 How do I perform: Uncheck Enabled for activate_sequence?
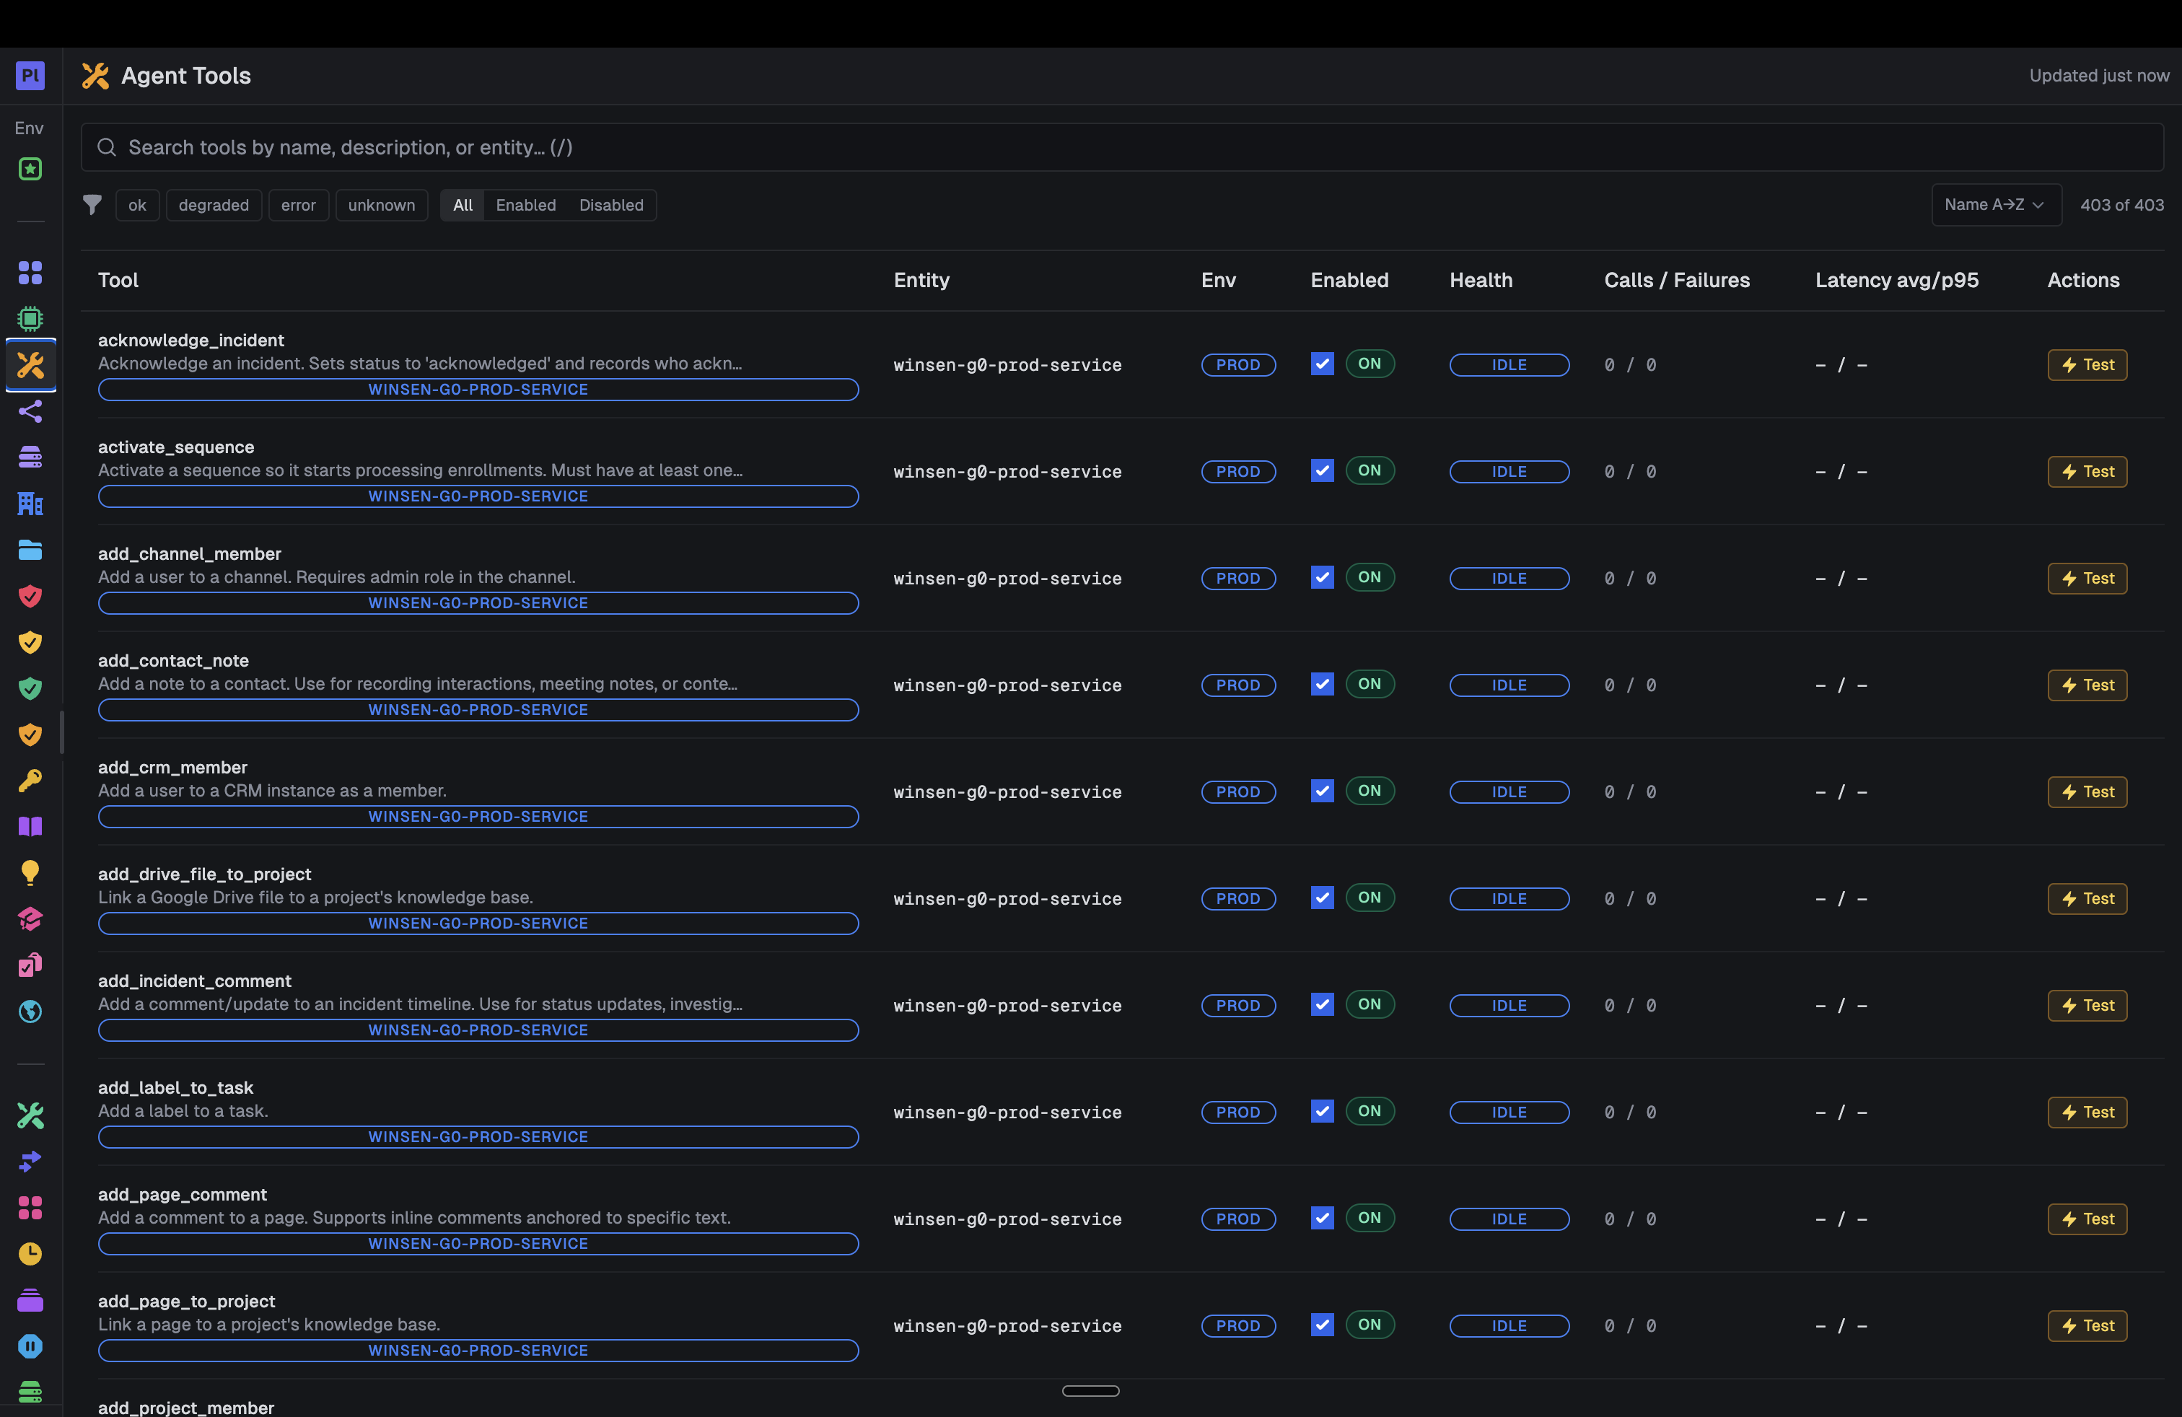coord(1322,471)
